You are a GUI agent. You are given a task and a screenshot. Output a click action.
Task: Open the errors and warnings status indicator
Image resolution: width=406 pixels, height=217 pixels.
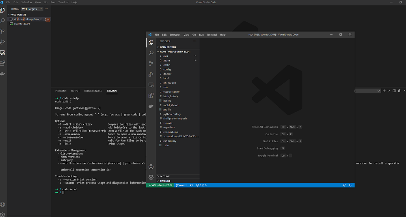tap(201, 185)
